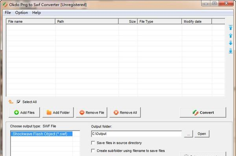Click the move-up arrow icon

[230, 36]
